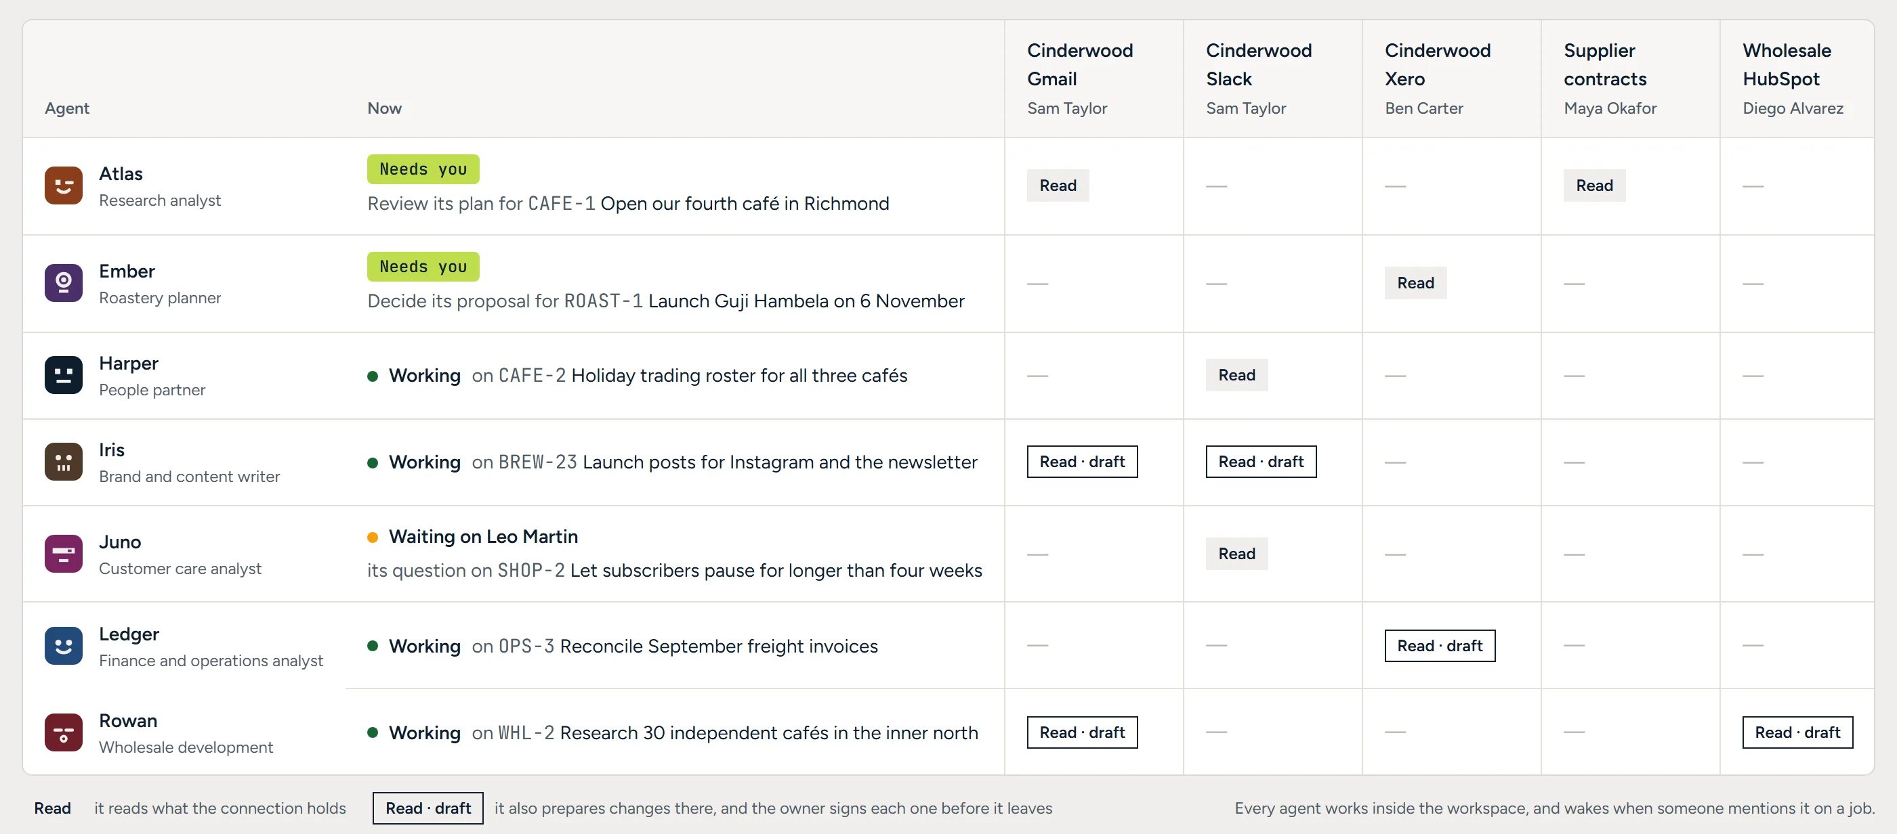Click Iris's Read · draft Gmail permission

point(1082,462)
